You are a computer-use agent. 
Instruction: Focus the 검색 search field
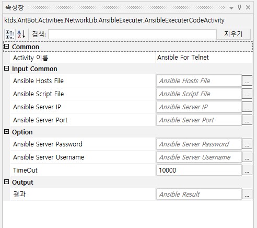(132, 34)
